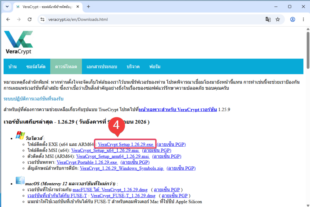This screenshot has height=207, width=310.
Task: Open the VeraCrypt 1.25.9 specific page link
Action: (x=178, y=110)
